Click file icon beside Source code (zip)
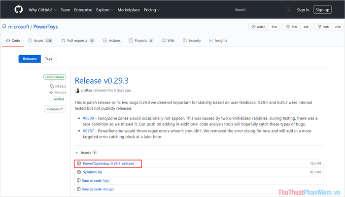 coord(79,181)
